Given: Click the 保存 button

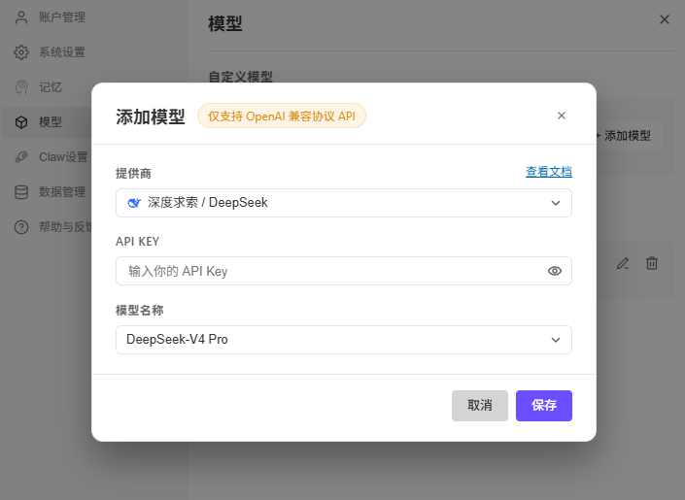Looking at the screenshot, I should coord(544,406).
